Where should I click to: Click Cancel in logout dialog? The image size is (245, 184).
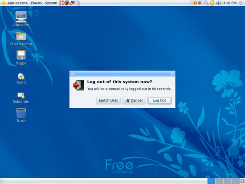pos(134,101)
